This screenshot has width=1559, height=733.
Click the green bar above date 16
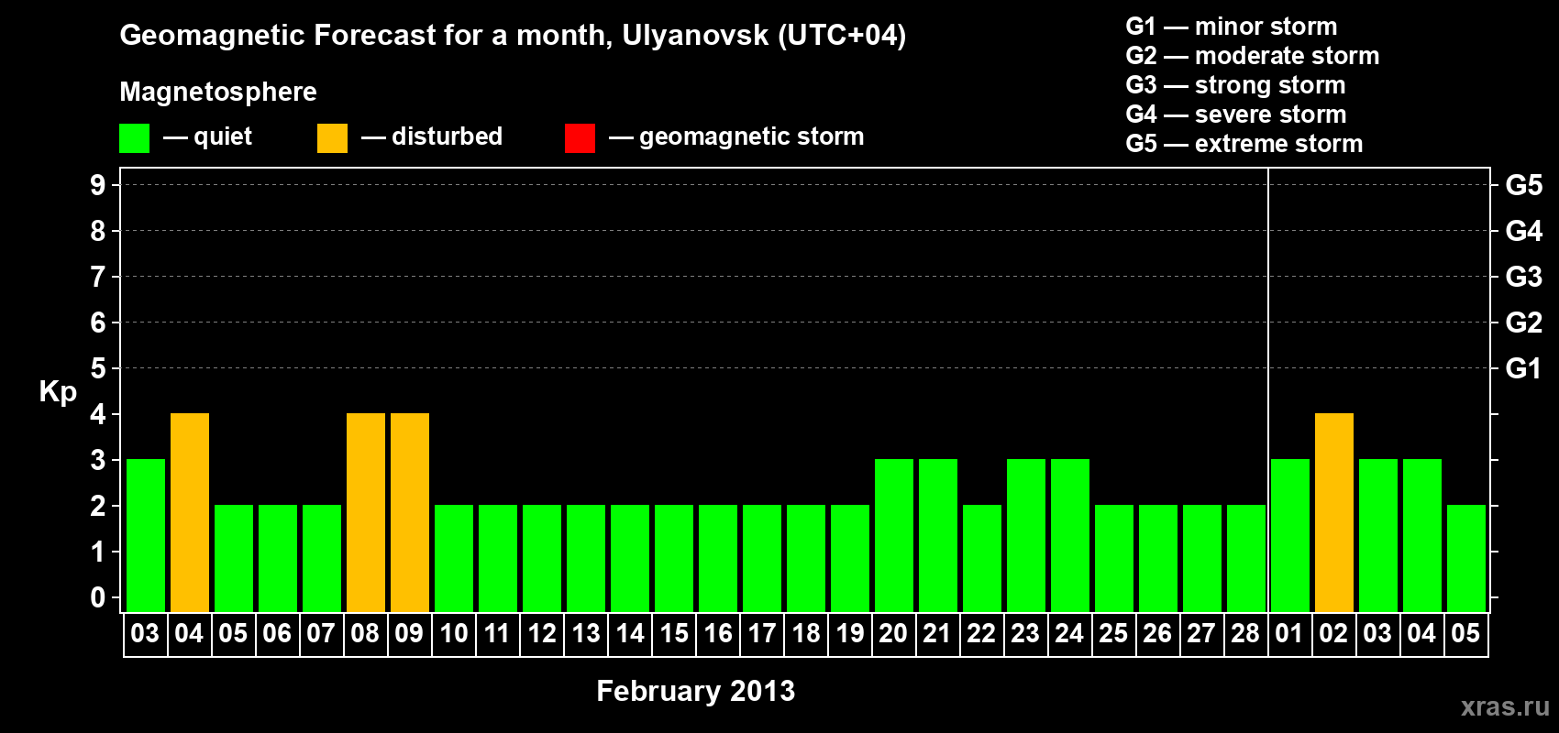718,559
